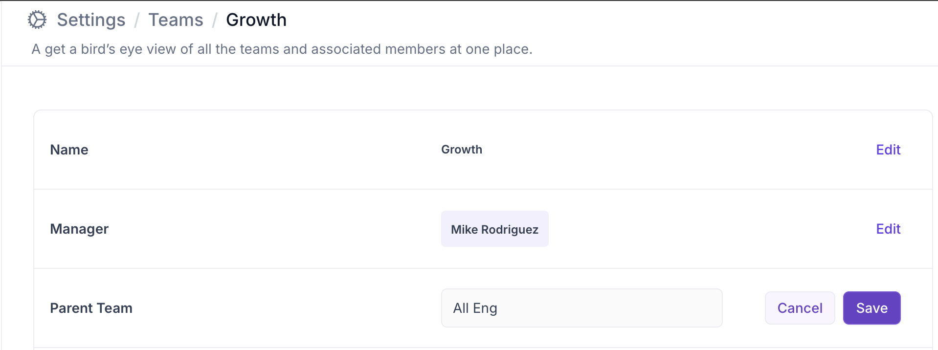
Task: Edit the team Manager
Action: 888,229
